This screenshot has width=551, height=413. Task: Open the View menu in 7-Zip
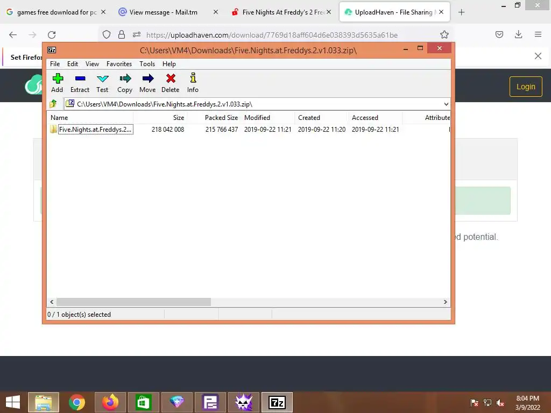pyautogui.click(x=92, y=64)
